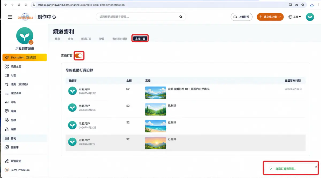Click the 貢獻者 column header
The width and height of the screenshot is (321, 178).
(x=73, y=81)
